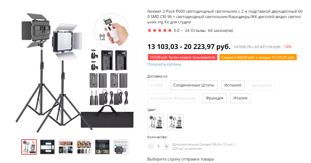Choose Италия as shipping origin
The height and width of the screenshot is (163, 311).
pos(241,98)
